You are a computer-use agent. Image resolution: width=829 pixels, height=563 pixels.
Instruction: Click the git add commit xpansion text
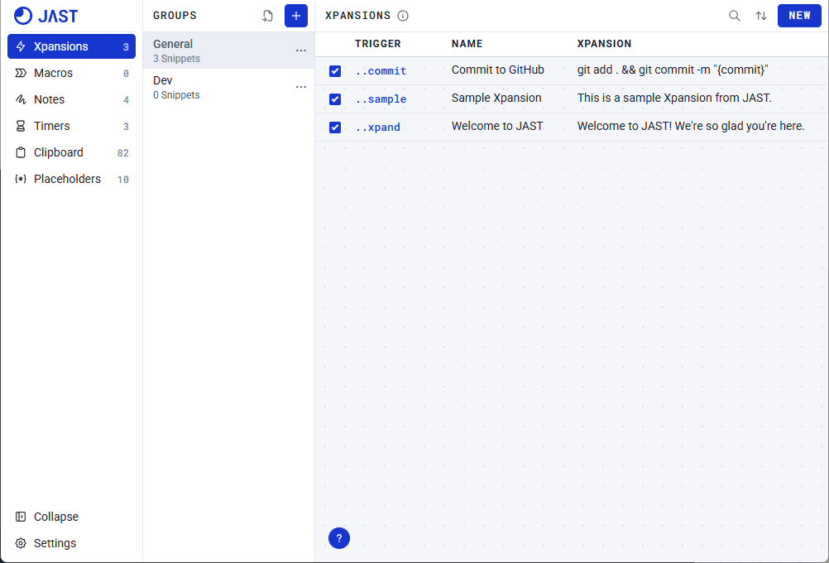[x=673, y=70]
